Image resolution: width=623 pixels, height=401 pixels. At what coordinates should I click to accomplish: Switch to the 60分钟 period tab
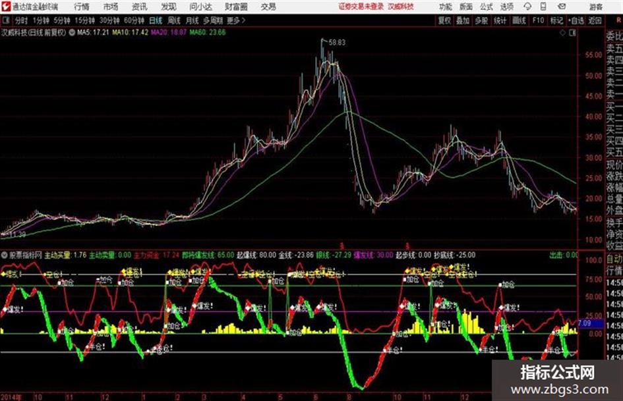pos(134,20)
